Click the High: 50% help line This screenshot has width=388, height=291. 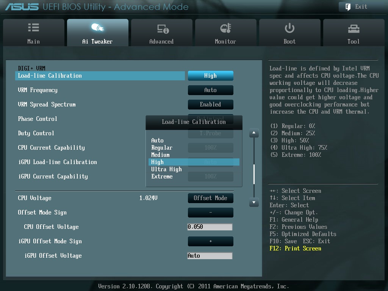290,140
